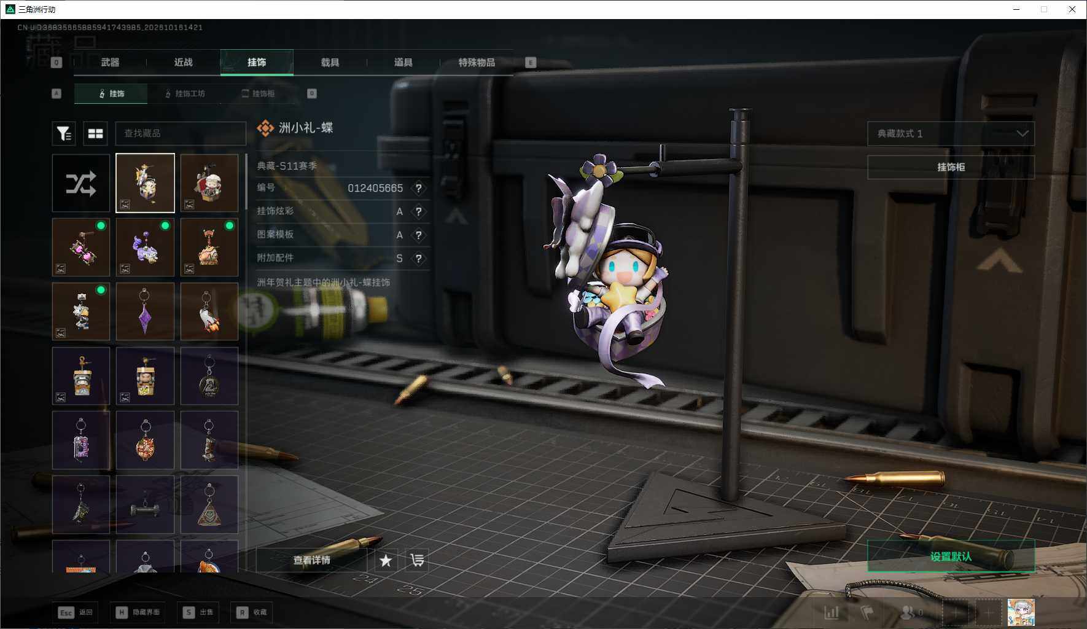Switch to the 道具 tab
Image resolution: width=1087 pixels, height=629 pixels.
pyautogui.click(x=403, y=62)
